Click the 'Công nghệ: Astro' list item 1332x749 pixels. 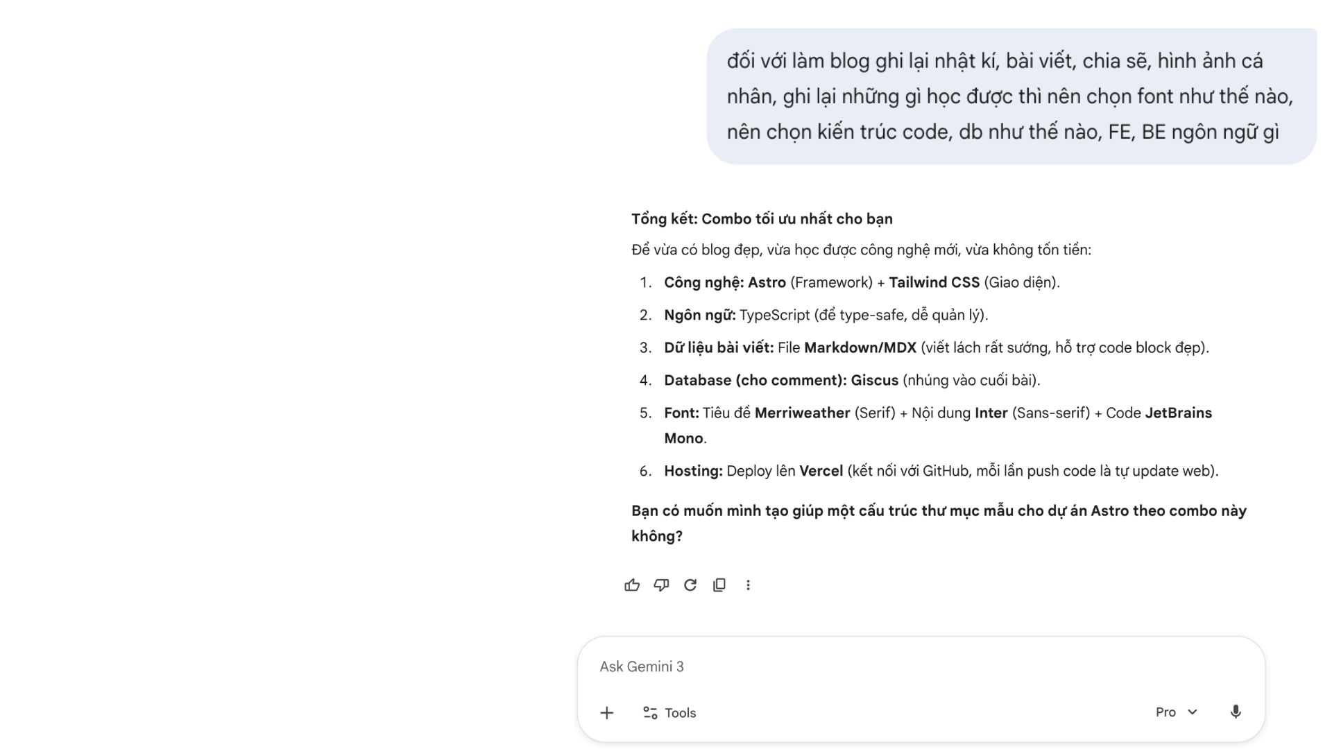[x=862, y=282]
